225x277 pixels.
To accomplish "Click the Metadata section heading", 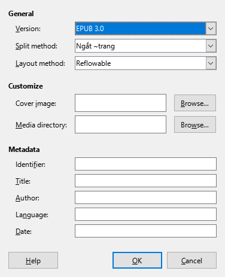I will tap(24, 150).
